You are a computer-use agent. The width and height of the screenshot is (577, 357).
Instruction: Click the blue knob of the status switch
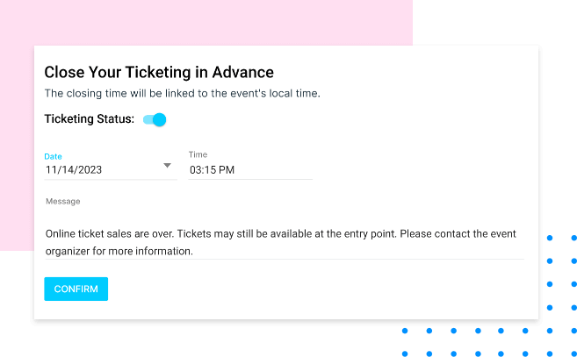point(159,119)
